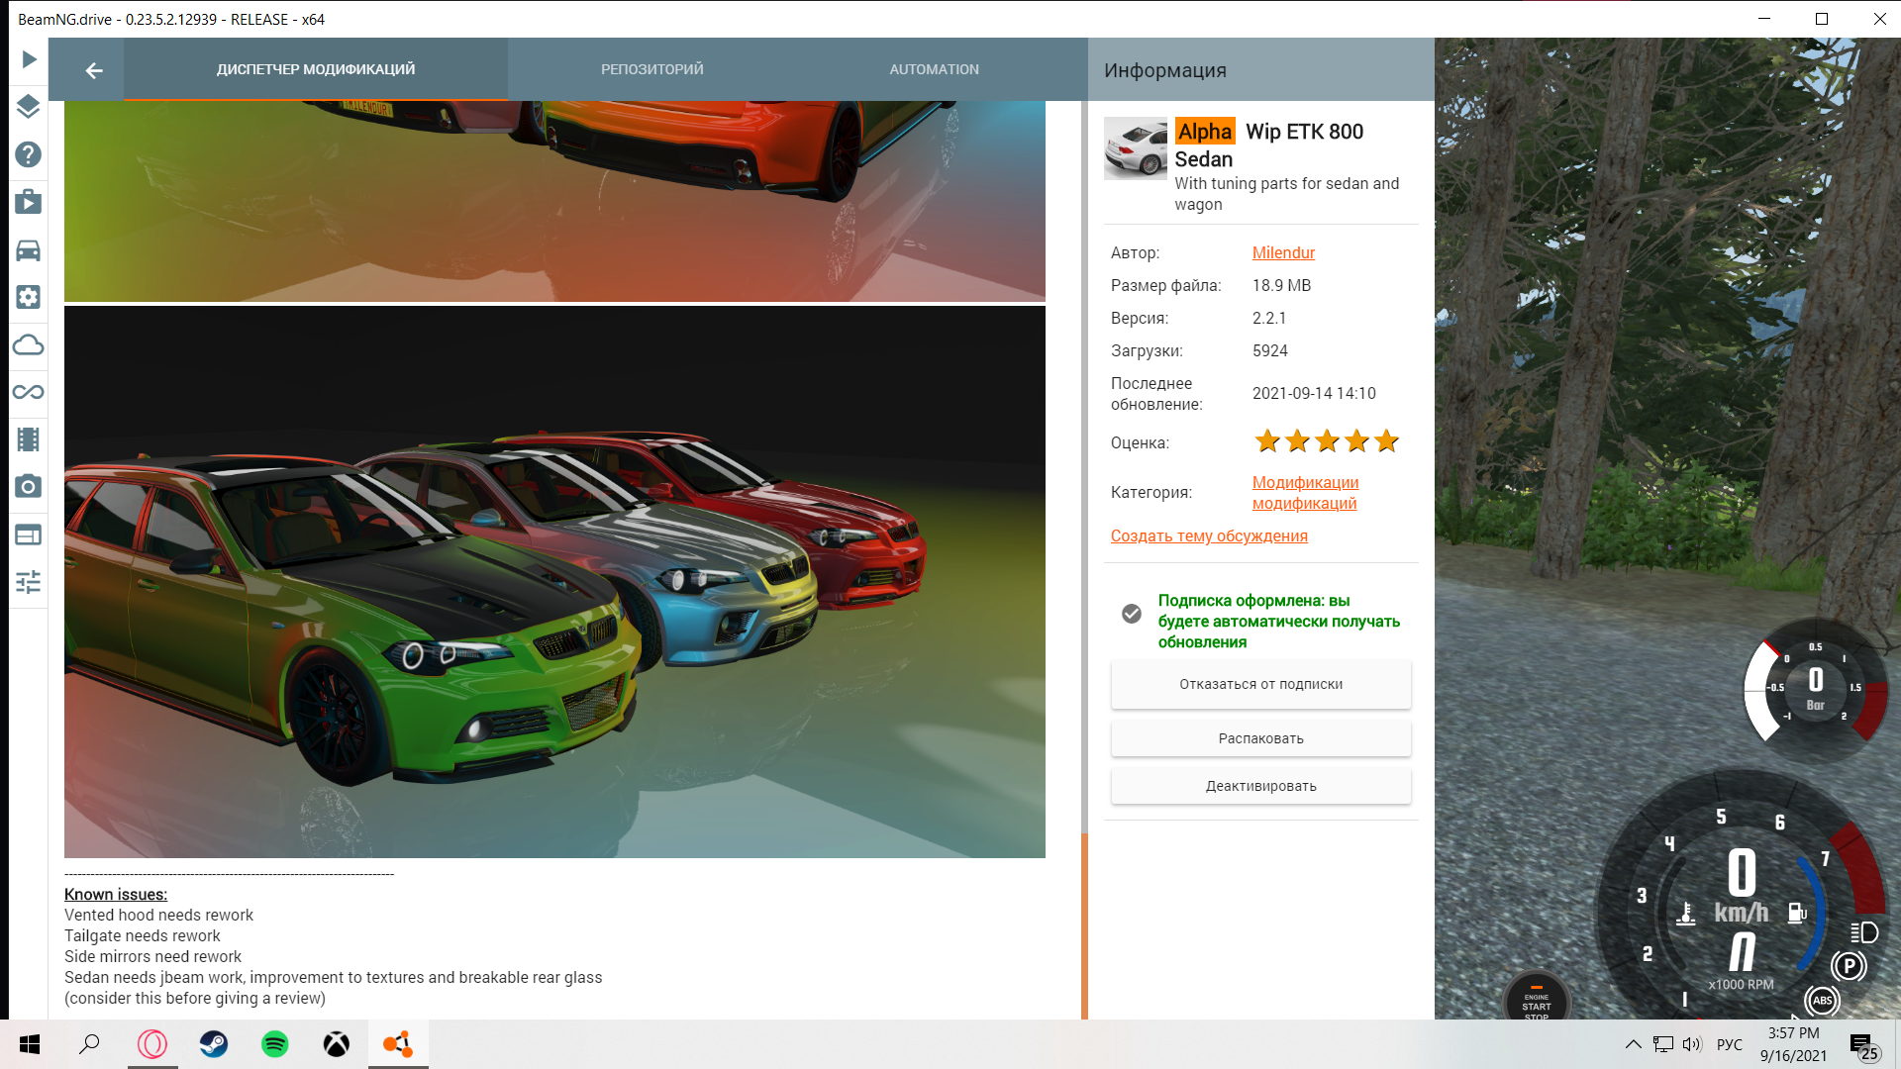Viewport: 1901px width, 1069px height.
Task: Click the Engine Start Stop button
Action: click(1537, 998)
